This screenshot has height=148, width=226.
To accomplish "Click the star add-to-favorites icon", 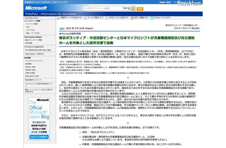I will pos(107,18).
